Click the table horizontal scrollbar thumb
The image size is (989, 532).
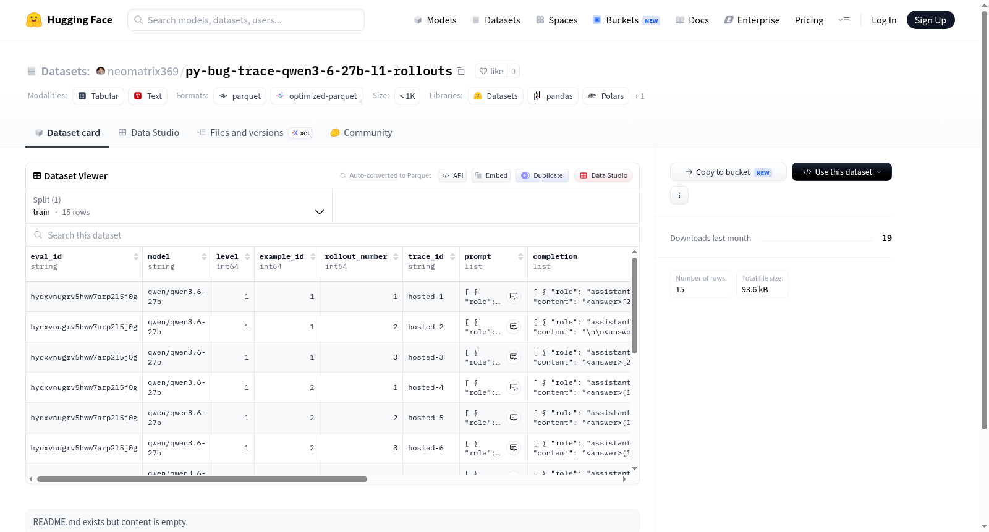coord(202,479)
